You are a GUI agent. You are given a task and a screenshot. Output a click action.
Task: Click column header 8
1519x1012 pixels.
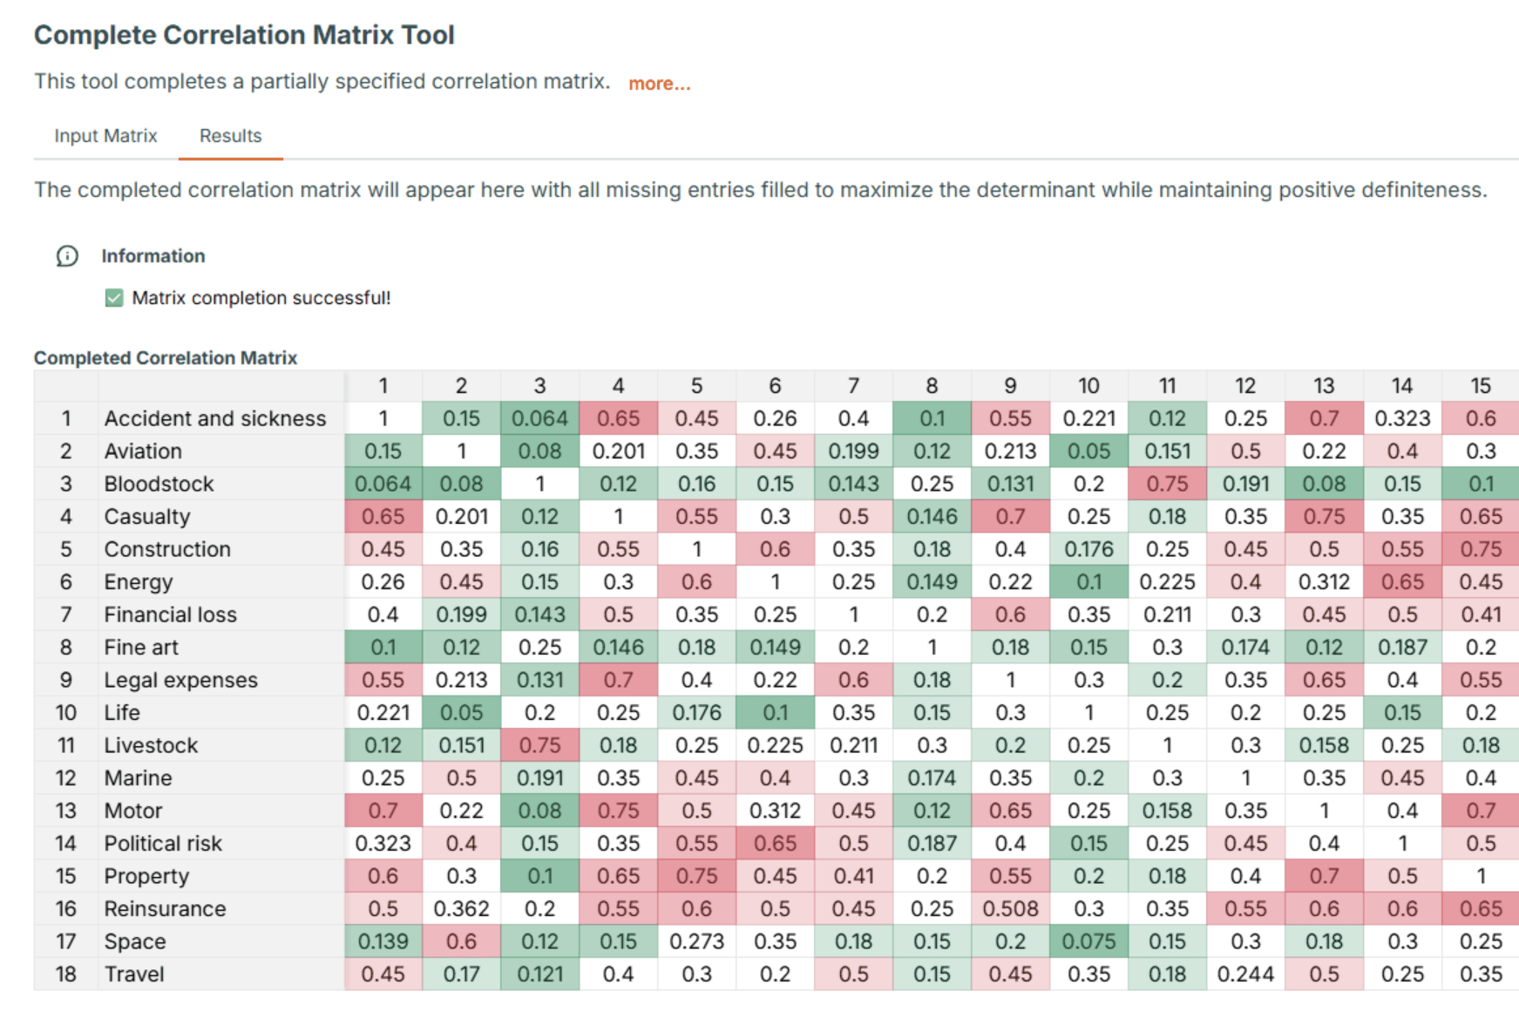932,385
